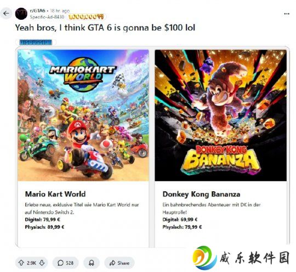Screen dimensions: 296x272
Task: Open the r/GTA6 subreddit avatar
Action: [x=21, y=14]
